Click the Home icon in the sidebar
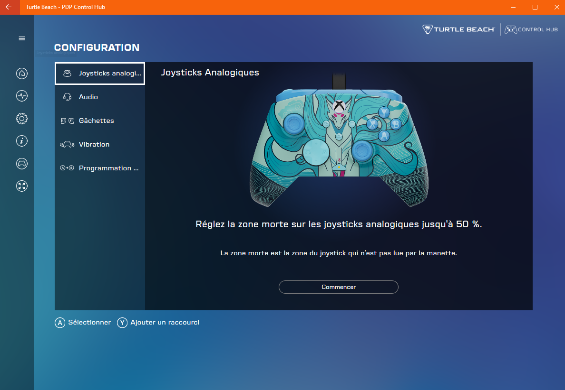The height and width of the screenshot is (390, 565). click(x=21, y=74)
